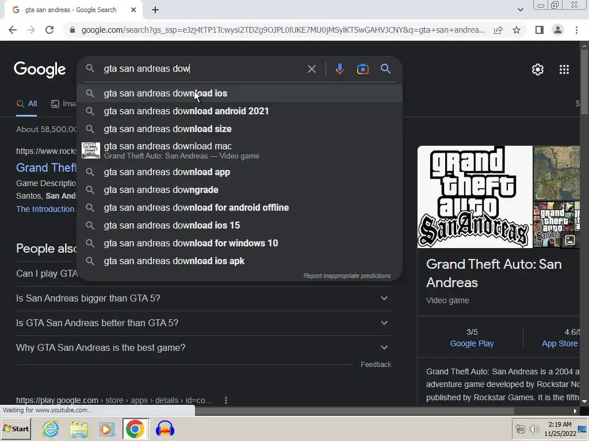Click the network tray icon
The width and height of the screenshot is (589, 441).
[520, 429]
